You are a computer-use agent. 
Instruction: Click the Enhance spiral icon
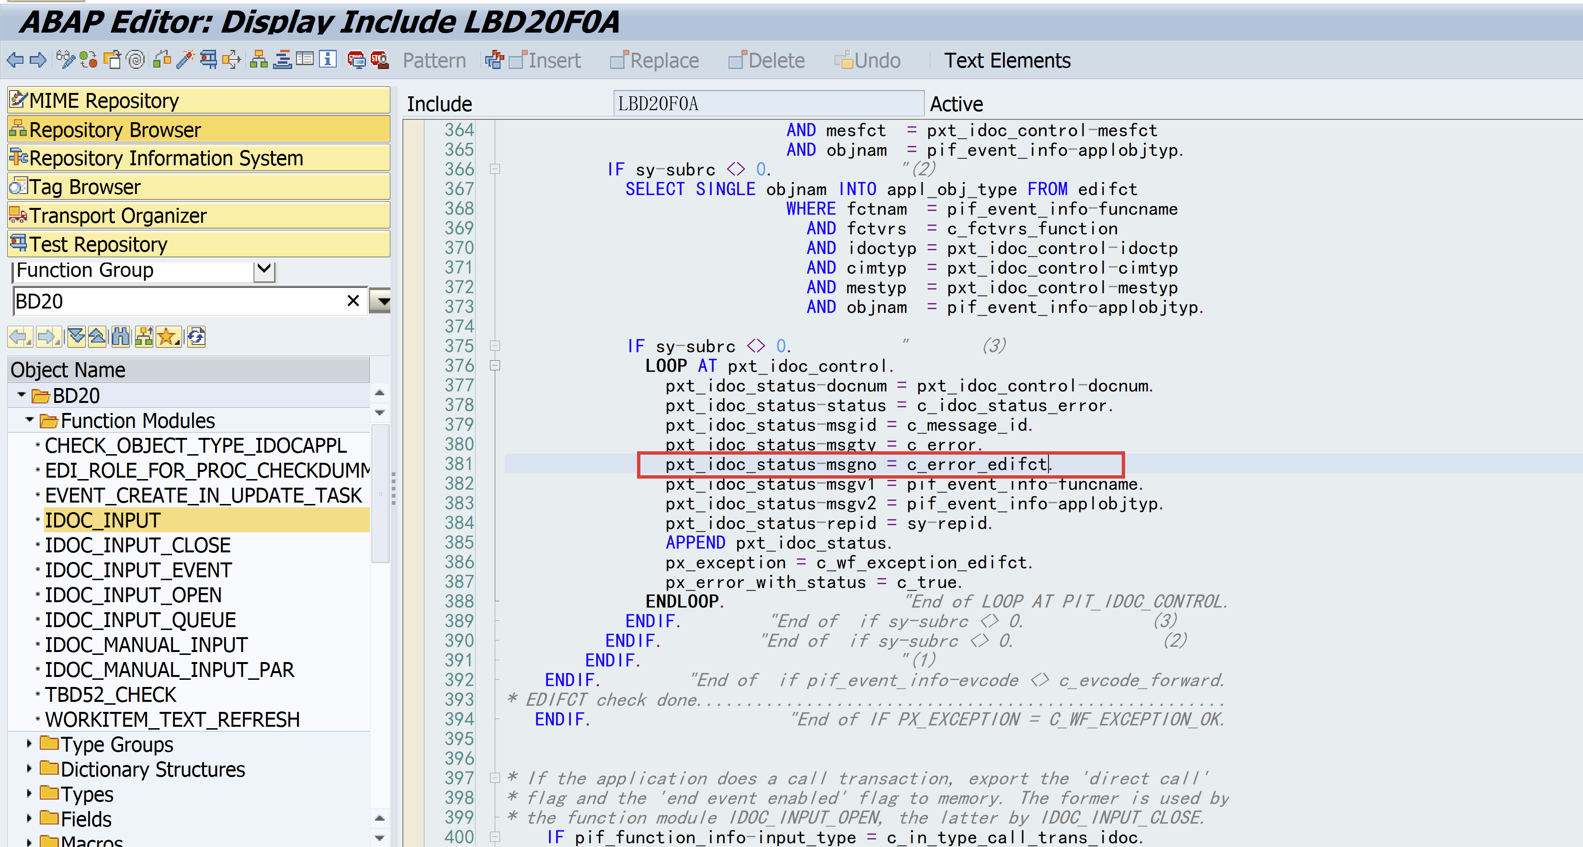pyautogui.click(x=135, y=60)
